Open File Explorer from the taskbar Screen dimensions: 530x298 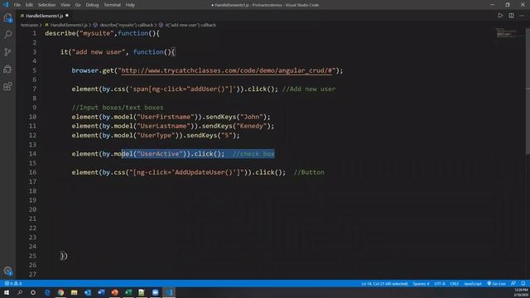[75, 292]
